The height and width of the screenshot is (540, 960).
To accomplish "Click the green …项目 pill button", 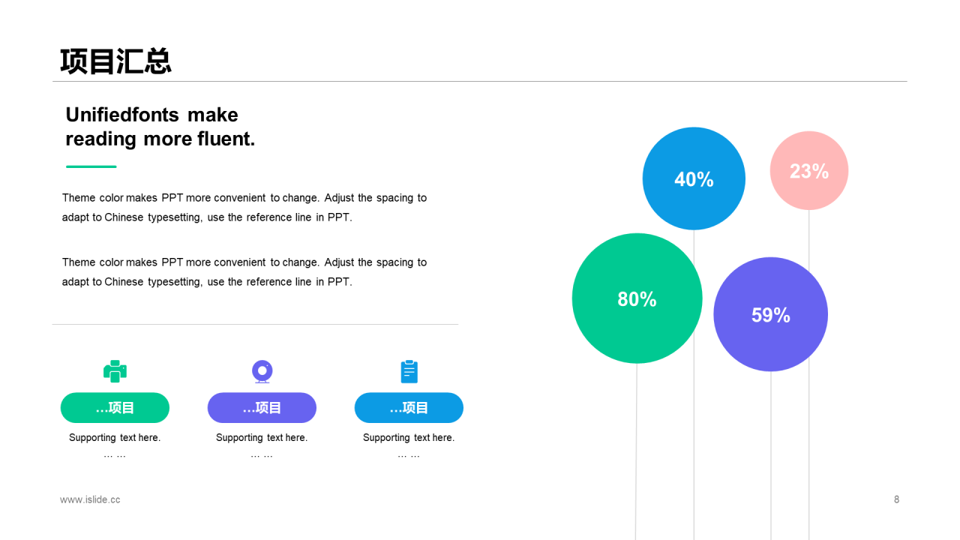I will [115, 408].
